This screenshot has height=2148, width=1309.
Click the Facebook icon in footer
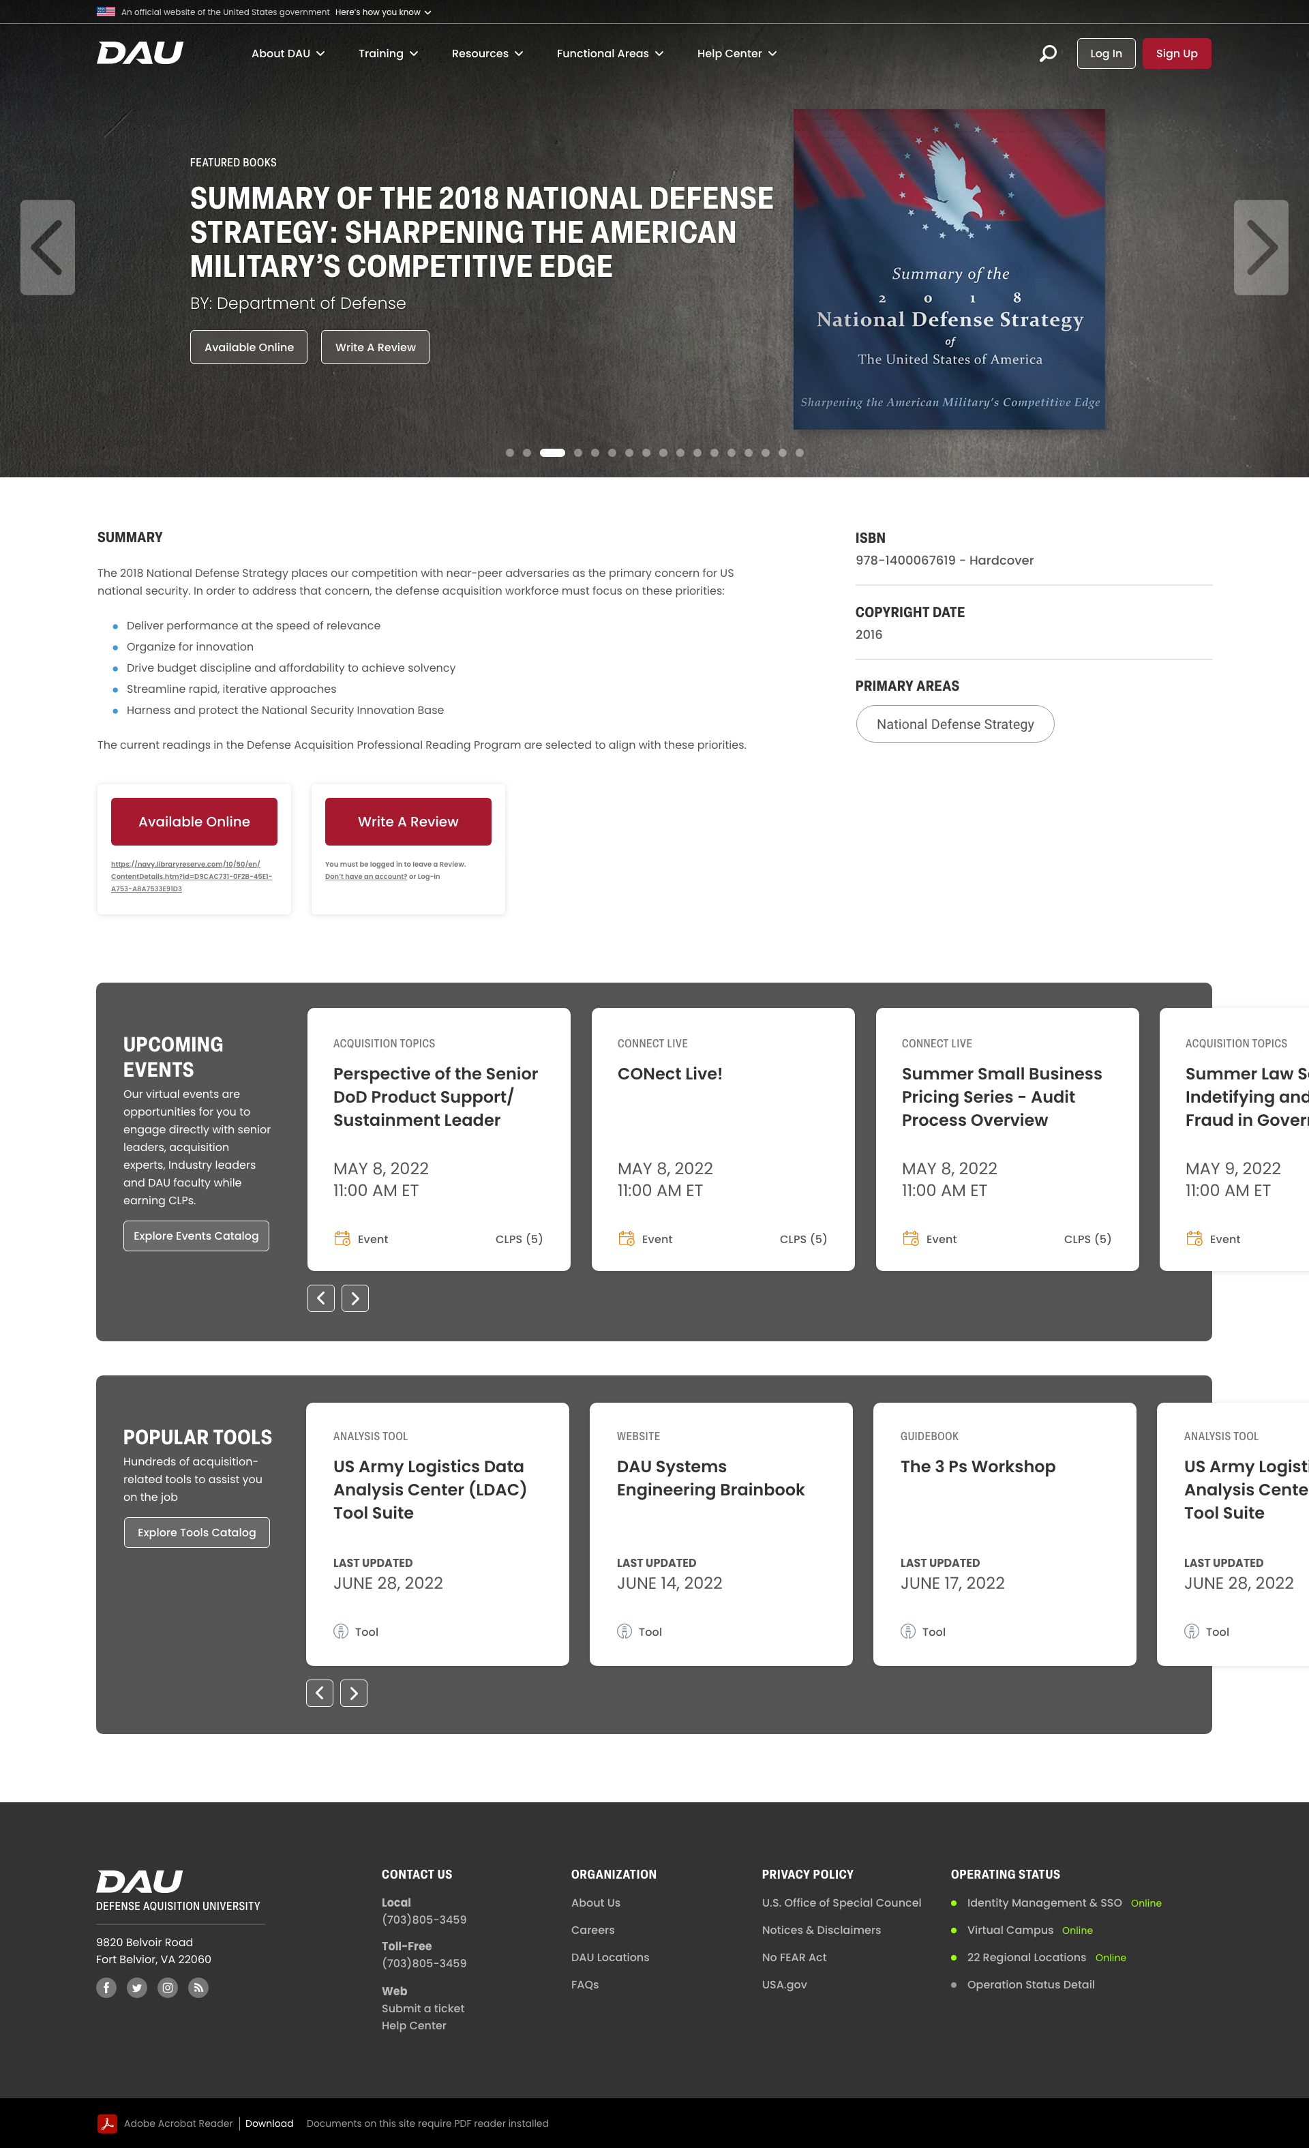pyautogui.click(x=106, y=1988)
